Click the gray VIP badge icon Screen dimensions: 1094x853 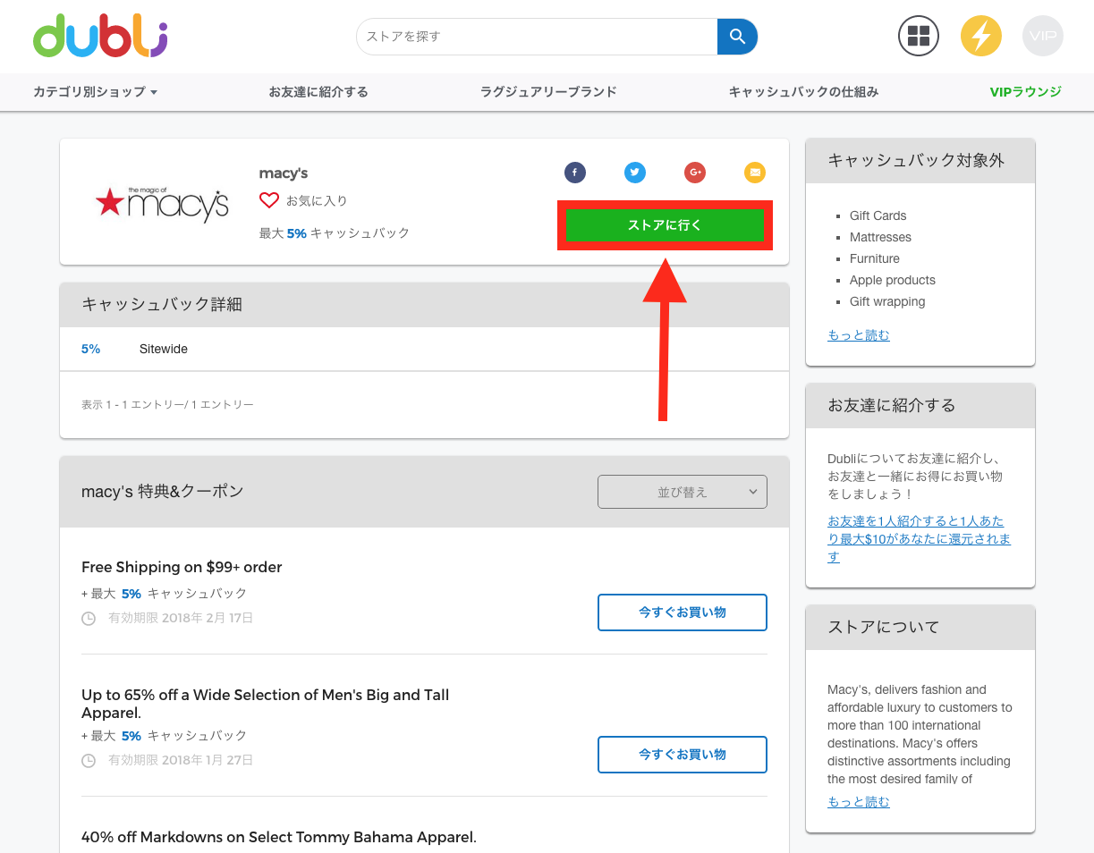click(x=1042, y=37)
